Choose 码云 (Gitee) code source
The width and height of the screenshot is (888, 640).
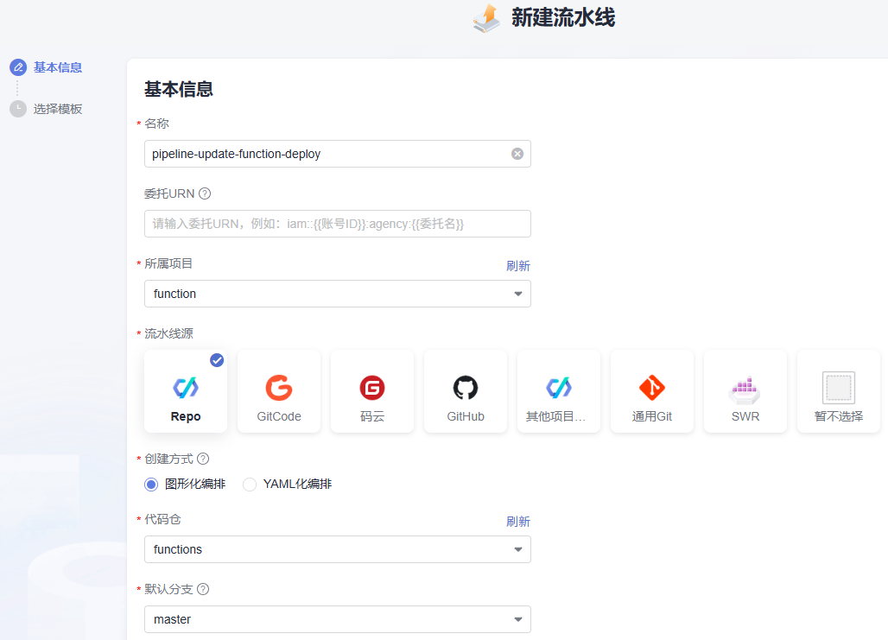click(x=372, y=390)
